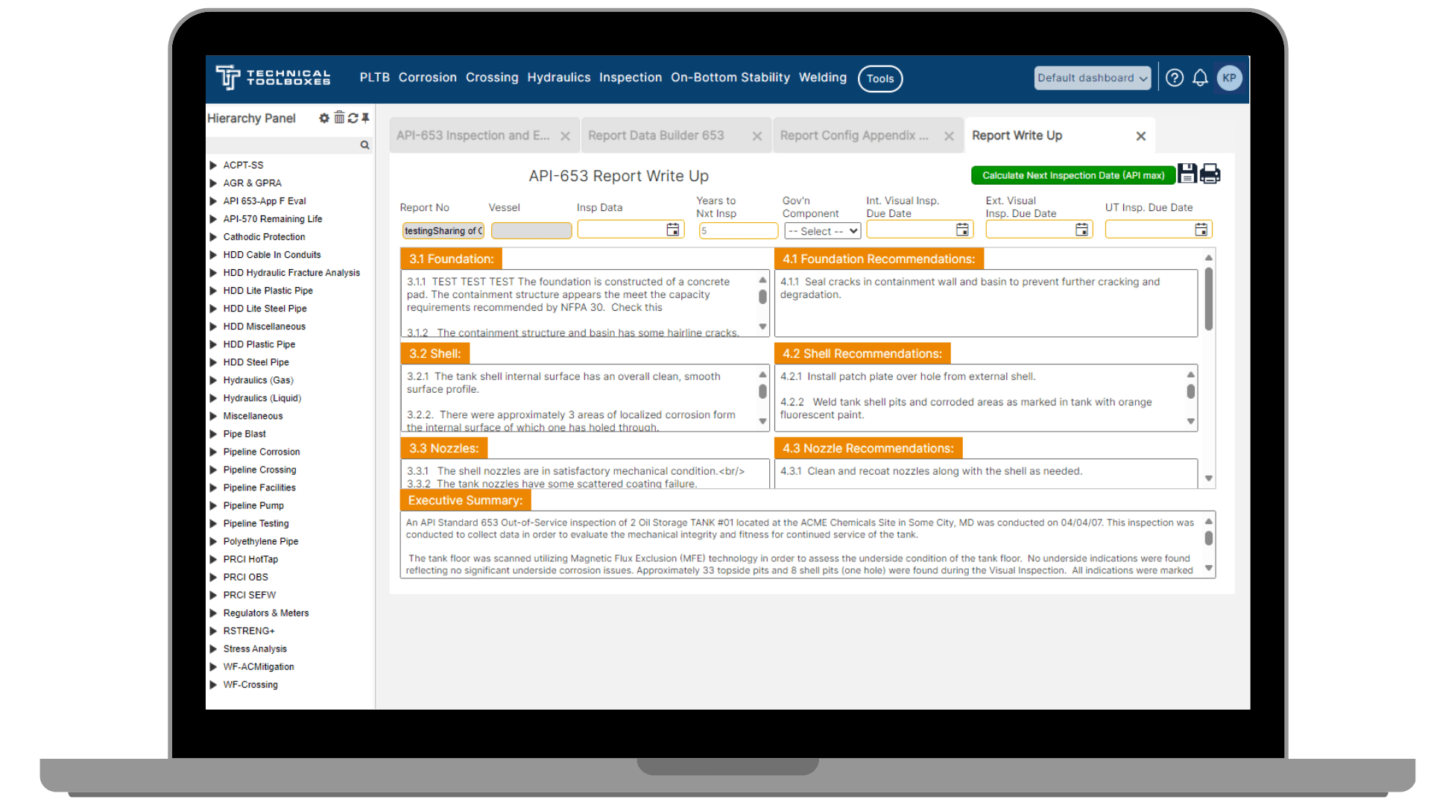Click the Technical Toolboxes logo
1431x805 pixels.
tap(273, 78)
